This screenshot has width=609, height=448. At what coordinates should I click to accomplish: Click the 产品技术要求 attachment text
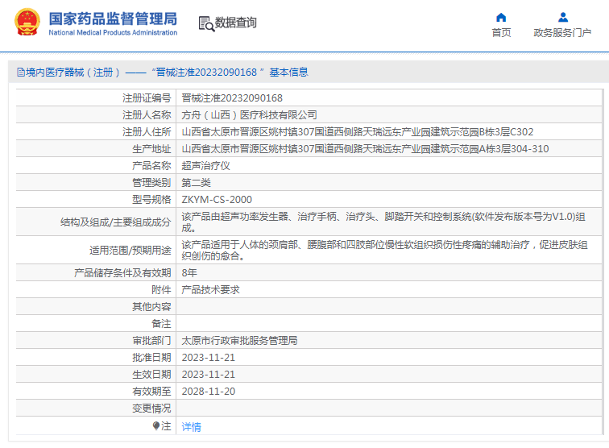pyautogui.click(x=210, y=289)
